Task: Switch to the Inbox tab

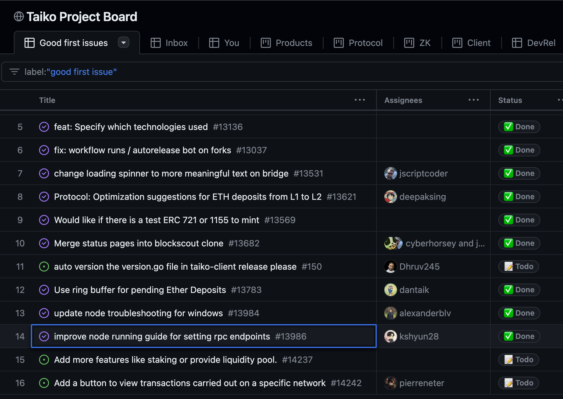Action: 169,43
